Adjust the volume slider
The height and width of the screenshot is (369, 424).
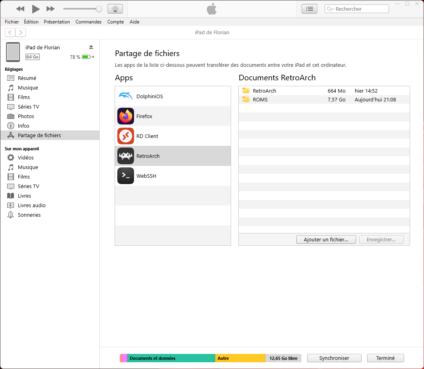[82, 8]
